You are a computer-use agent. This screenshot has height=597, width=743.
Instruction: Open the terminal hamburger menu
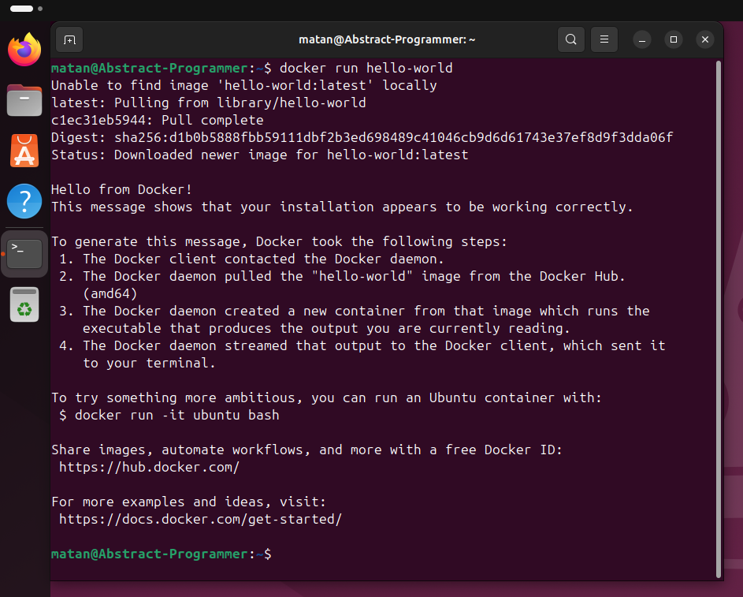click(x=604, y=39)
